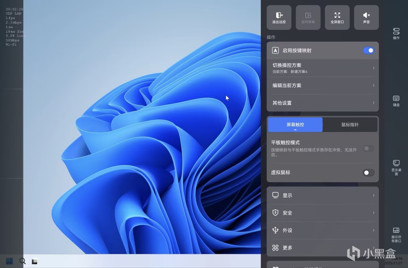408x268 pixels.
Task: Mute audio using the 声音 button
Action: click(x=366, y=18)
